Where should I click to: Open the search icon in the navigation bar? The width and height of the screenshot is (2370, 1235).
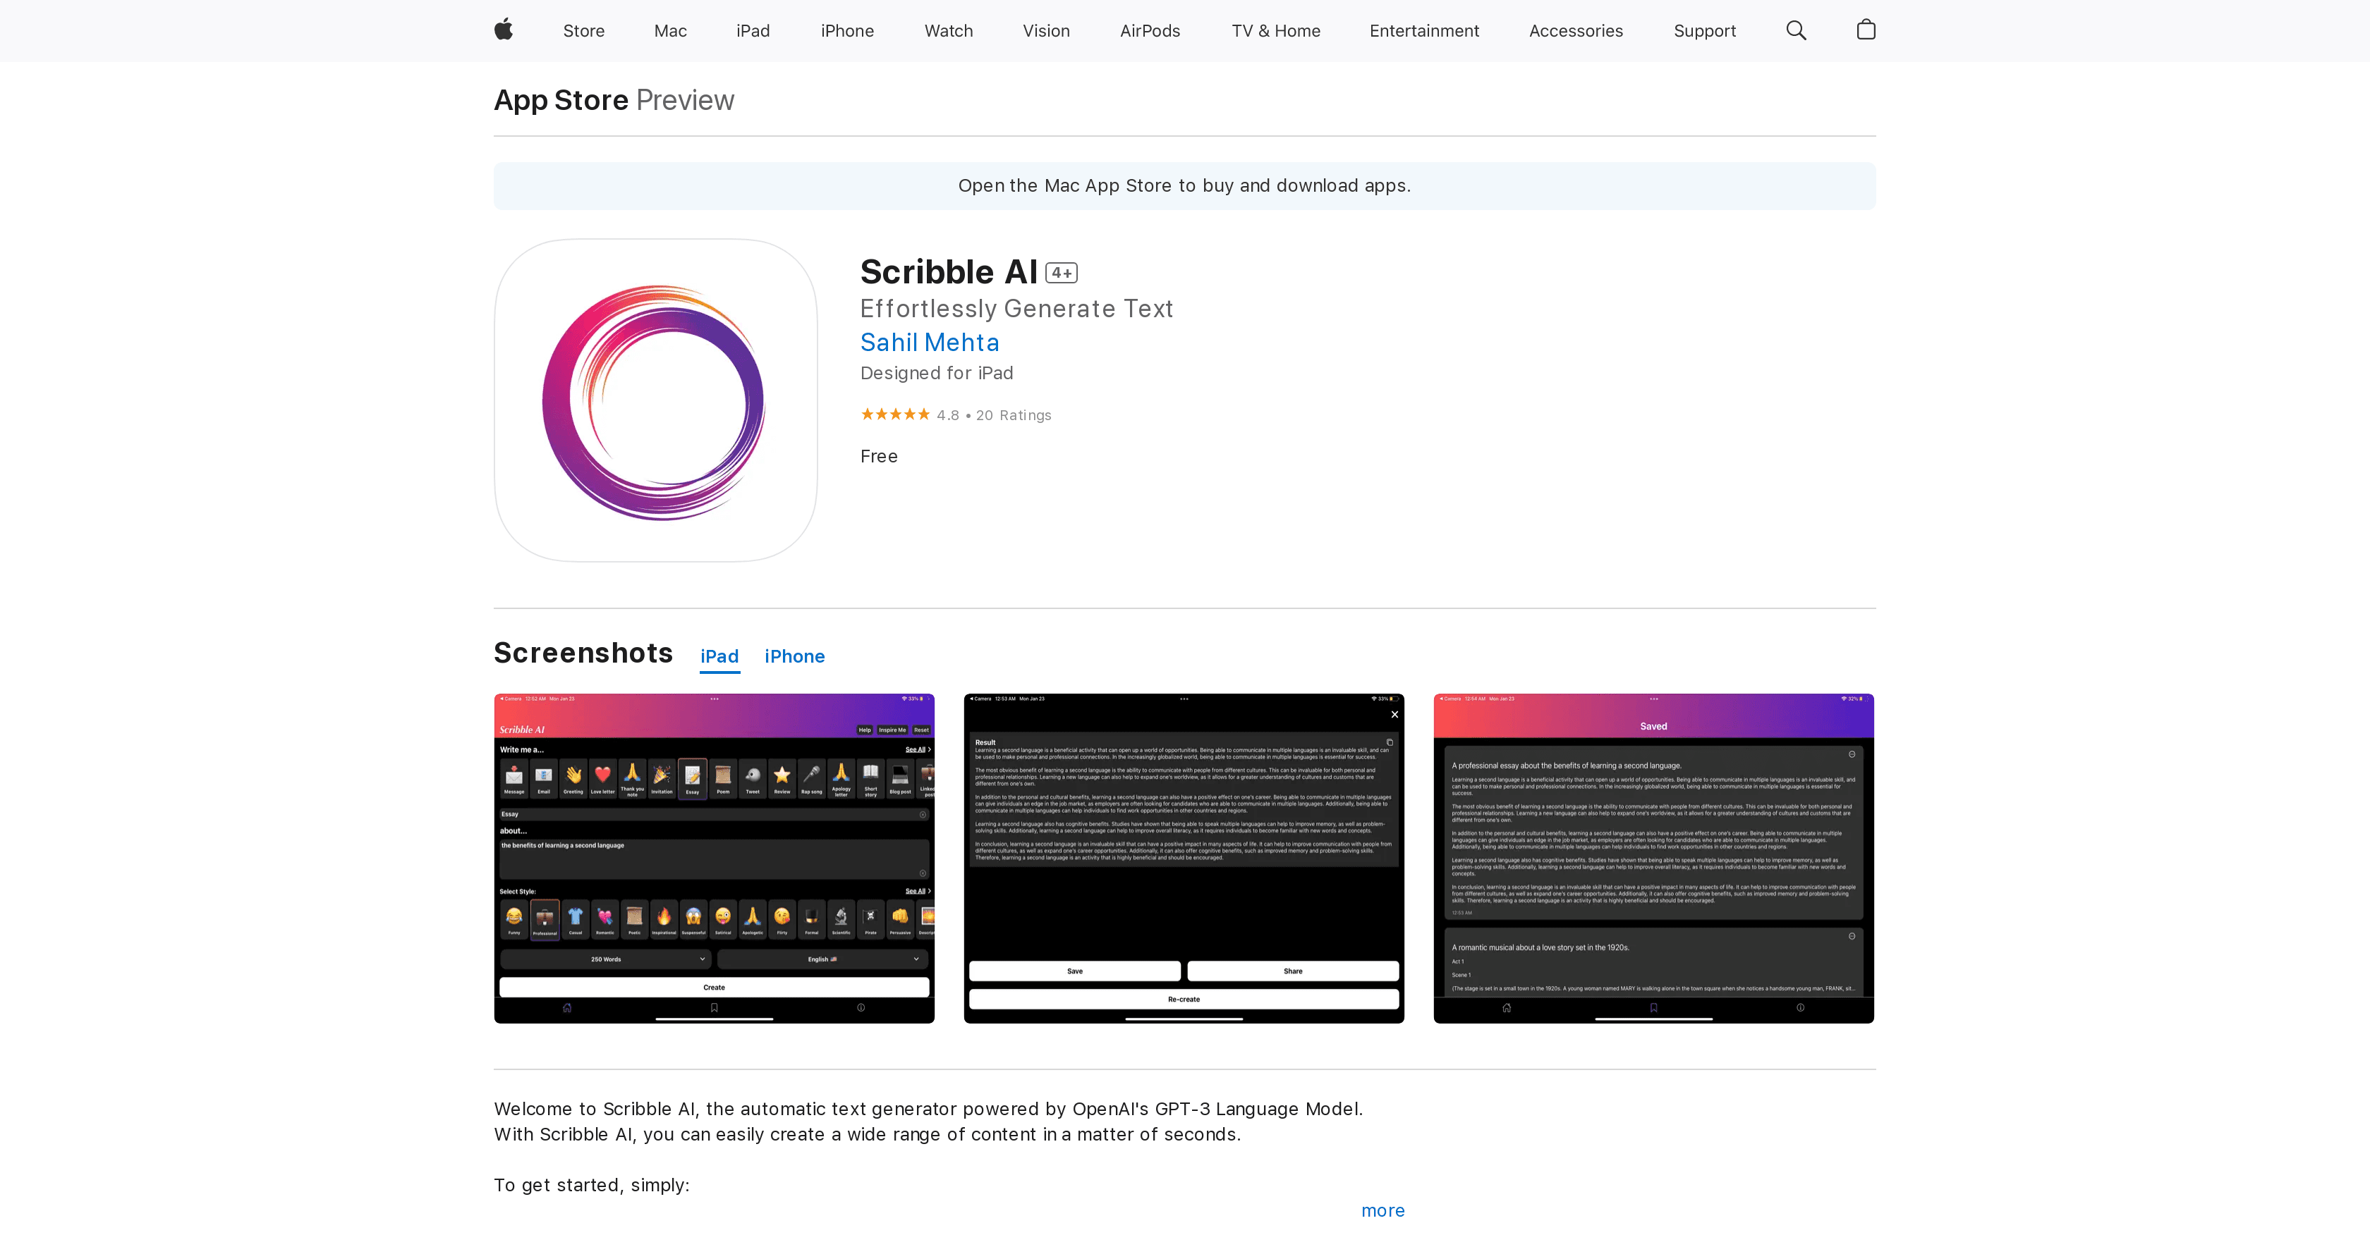click(1795, 30)
